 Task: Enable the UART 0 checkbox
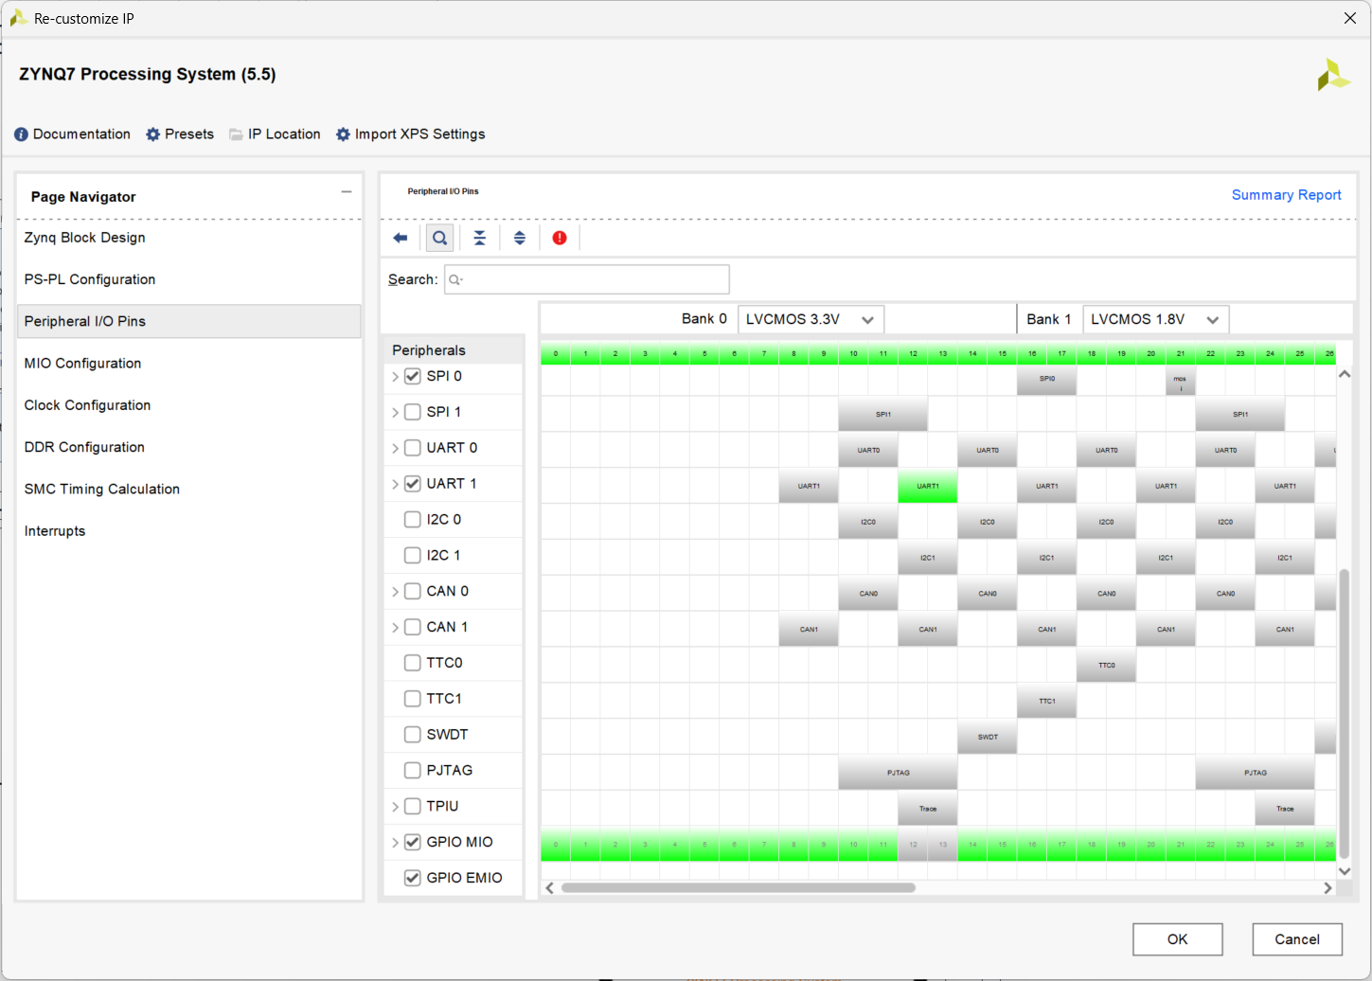pyautogui.click(x=413, y=448)
